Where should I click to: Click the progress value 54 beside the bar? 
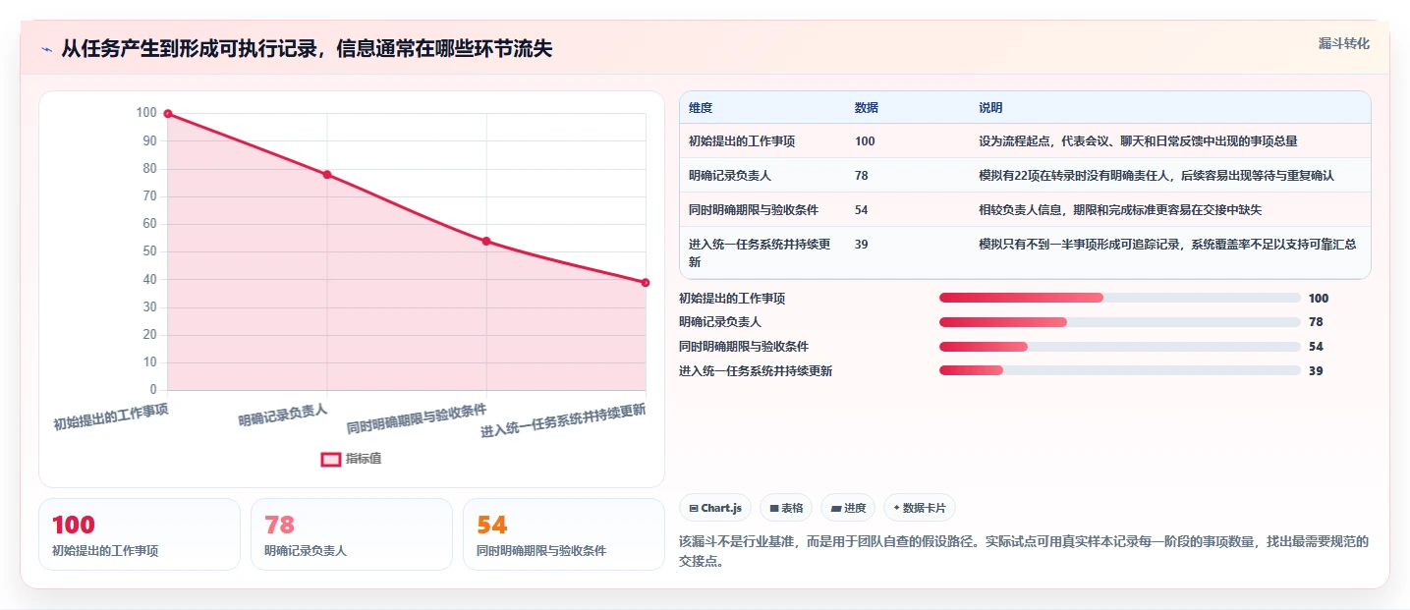[1316, 347]
